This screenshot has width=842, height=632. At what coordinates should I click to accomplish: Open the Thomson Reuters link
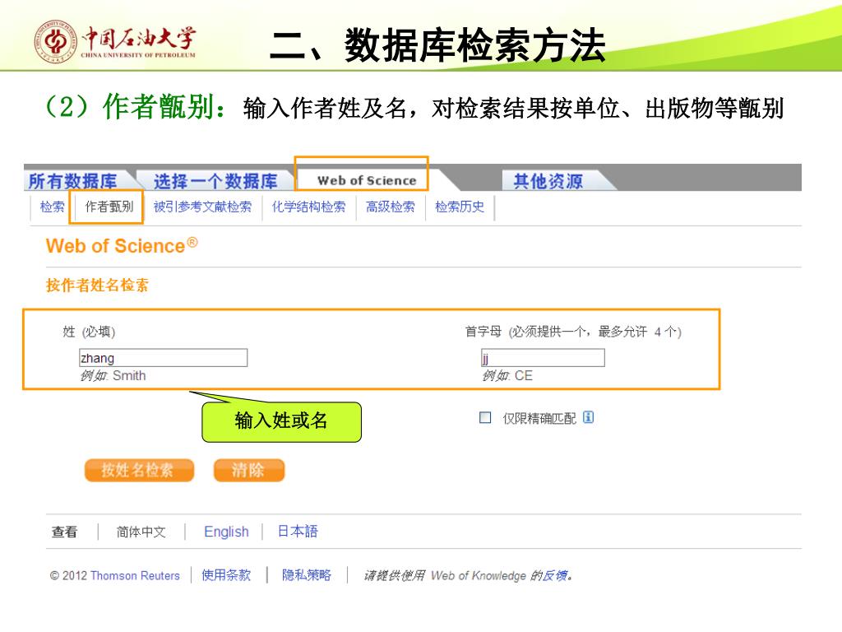136,575
